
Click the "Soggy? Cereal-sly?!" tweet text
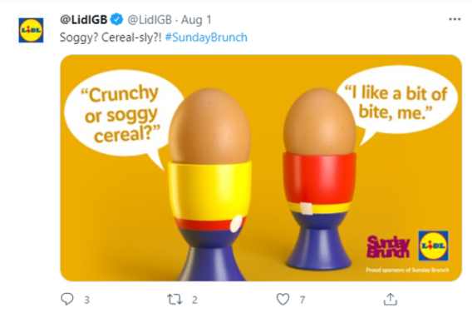coord(111,37)
